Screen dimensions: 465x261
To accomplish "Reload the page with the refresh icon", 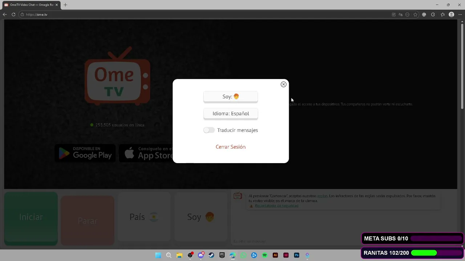I will 13,14.
